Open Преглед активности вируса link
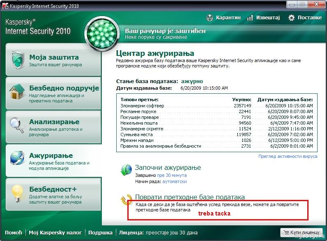 pos(288,156)
